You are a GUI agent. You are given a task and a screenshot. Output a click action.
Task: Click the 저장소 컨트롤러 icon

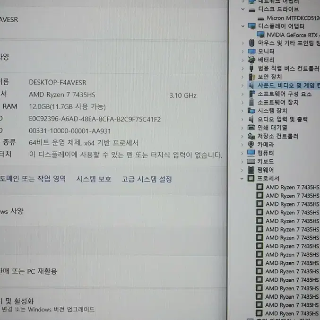pyautogui.click(x=251, y=136)
